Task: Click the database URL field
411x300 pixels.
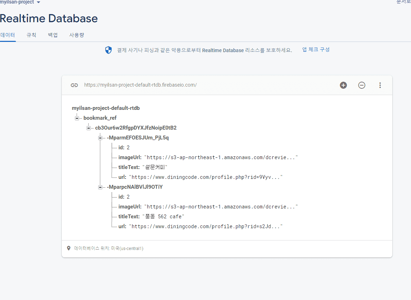Action: [140, 85]
